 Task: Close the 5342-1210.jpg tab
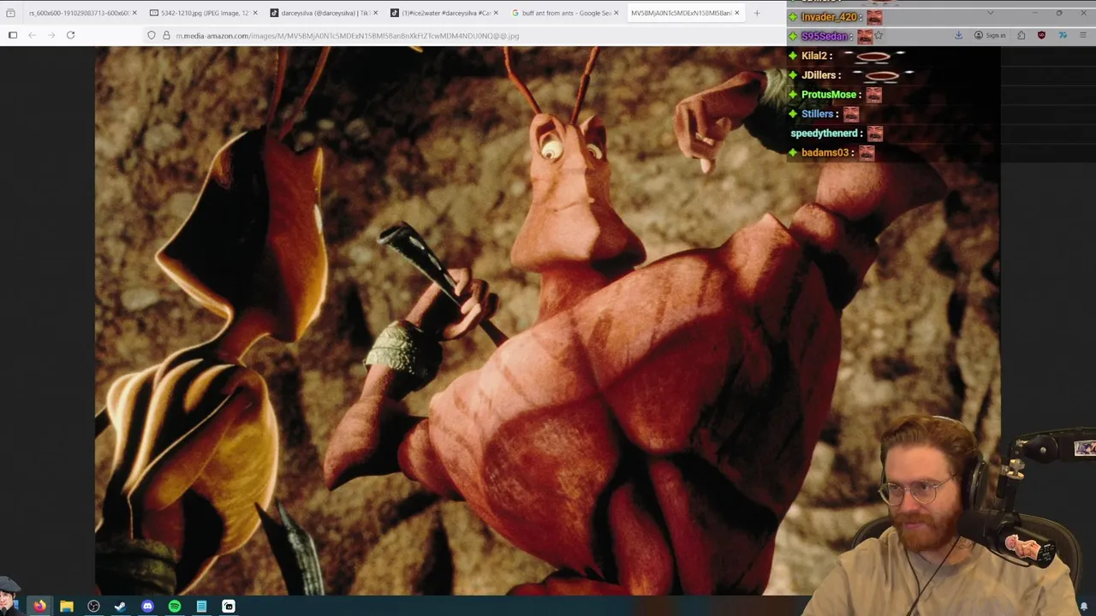(255, 13)
